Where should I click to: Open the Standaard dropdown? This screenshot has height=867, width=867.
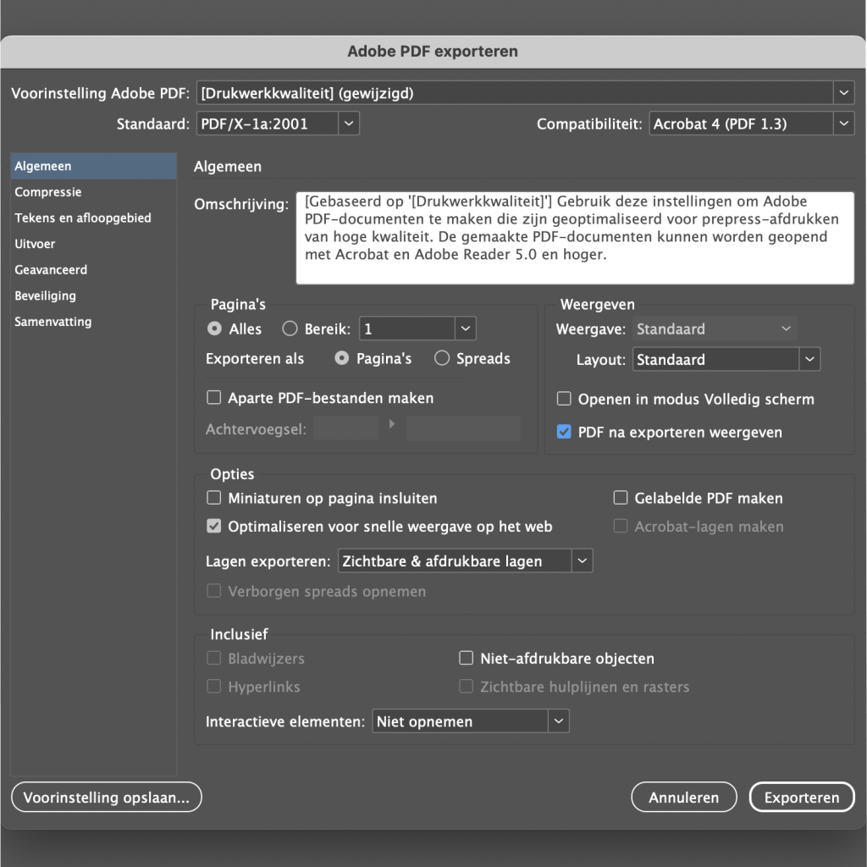[347, 123]
